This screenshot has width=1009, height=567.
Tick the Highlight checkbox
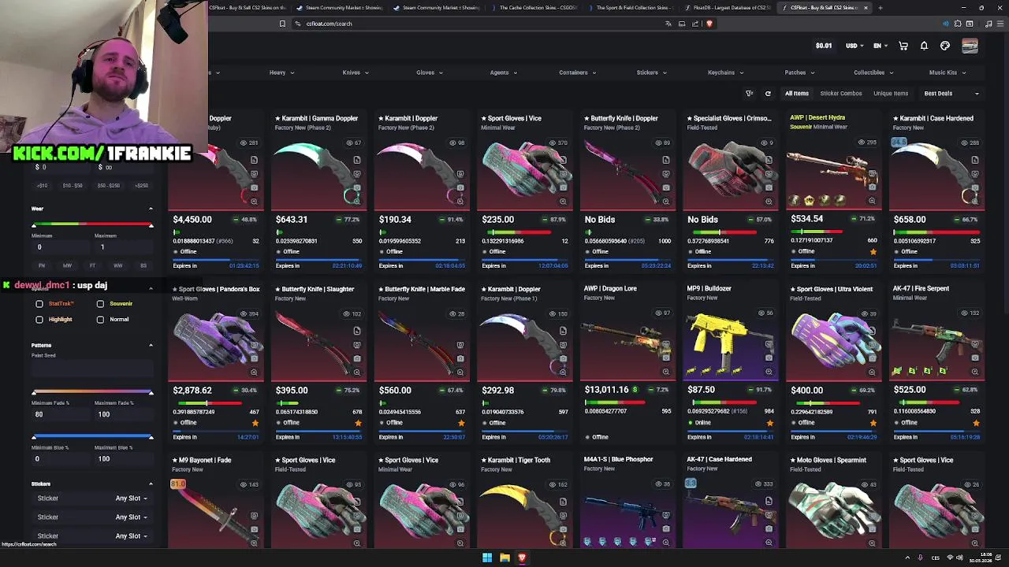(39, 320)
